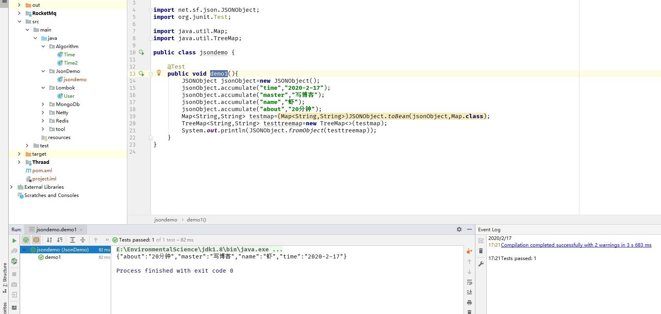The width and height of the screenshot is (661, 314).
Task: Click run test gutter icon on line 13
Action: tap(142, 74)
